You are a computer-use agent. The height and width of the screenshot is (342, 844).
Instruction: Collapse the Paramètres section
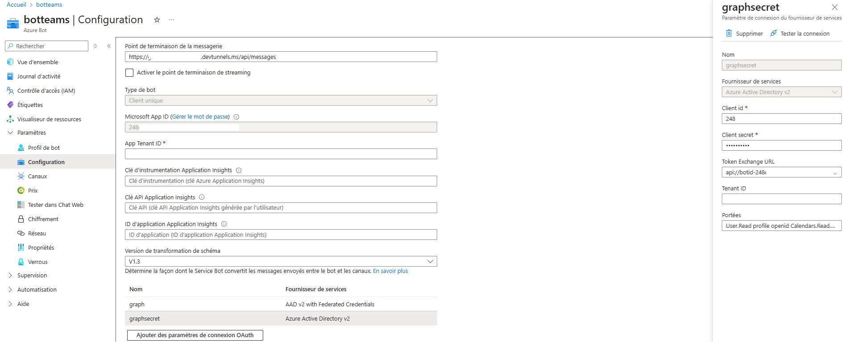tap(10, 132)
